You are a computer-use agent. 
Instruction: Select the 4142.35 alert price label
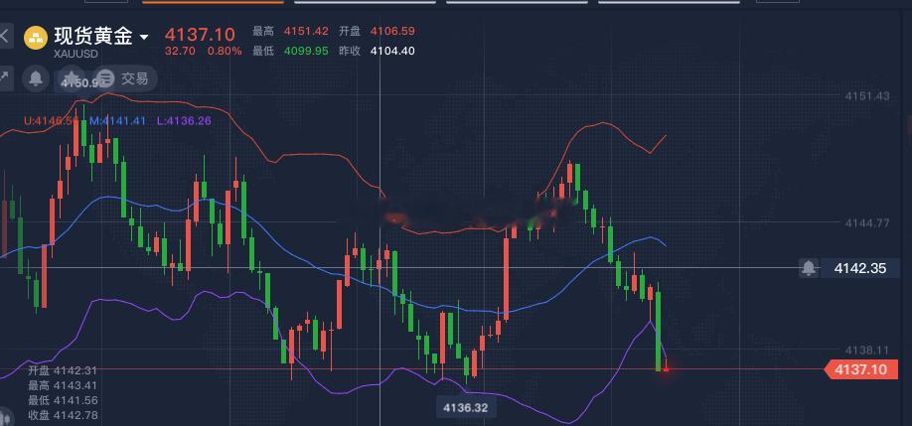859,268
